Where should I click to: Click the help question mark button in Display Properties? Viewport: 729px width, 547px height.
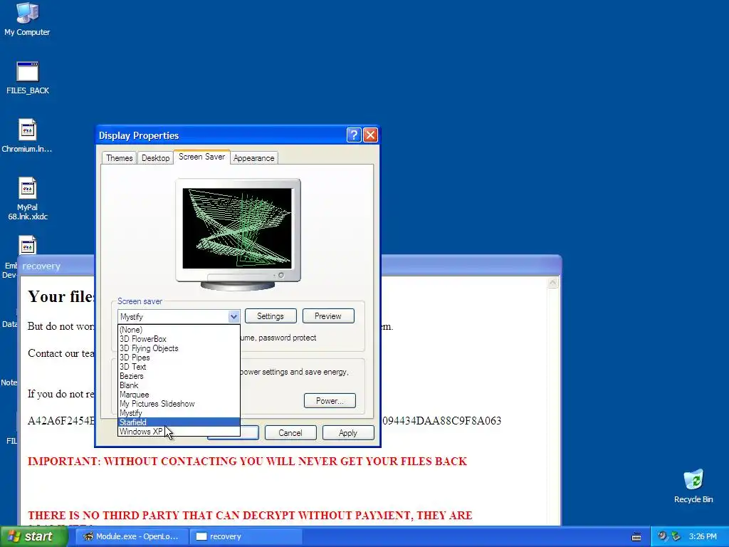[353, 135]
